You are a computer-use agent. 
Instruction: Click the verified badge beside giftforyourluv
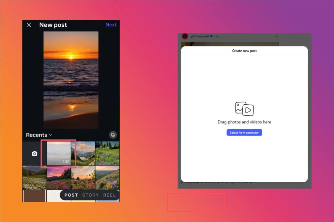pos(211,36)
